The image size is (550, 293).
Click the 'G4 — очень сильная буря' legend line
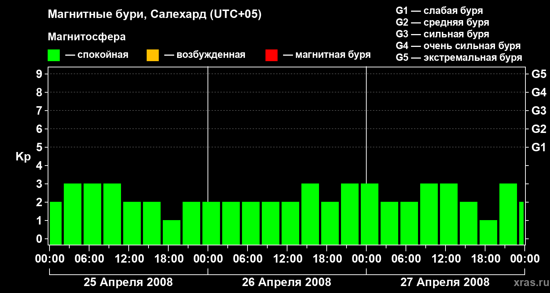click(458, 46)
